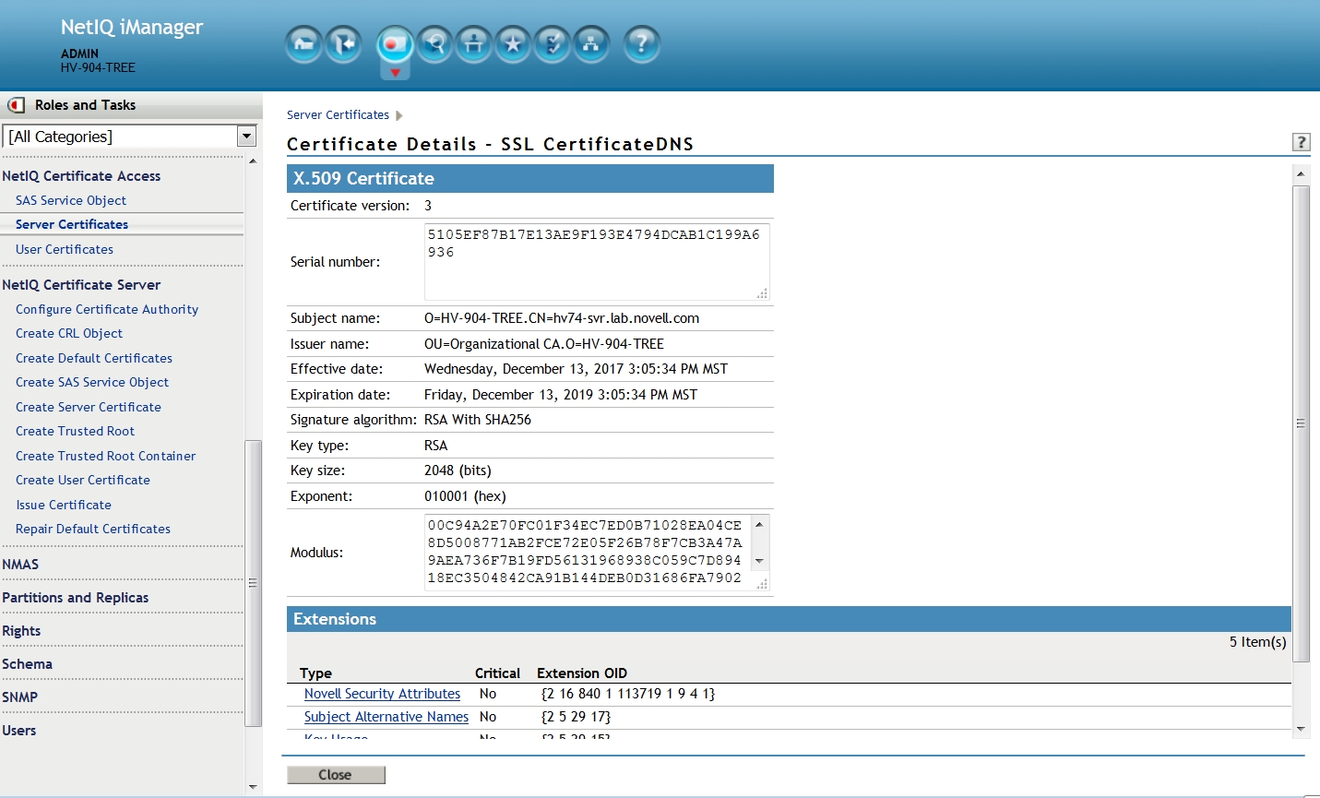Screen dimensions: 1320x798
Task: Open the Configure (person at desk) icon
Action: click(473, 43)
